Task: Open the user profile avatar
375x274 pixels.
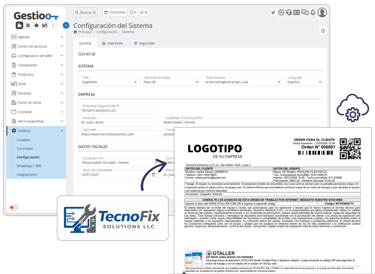Action: (322, 12)
